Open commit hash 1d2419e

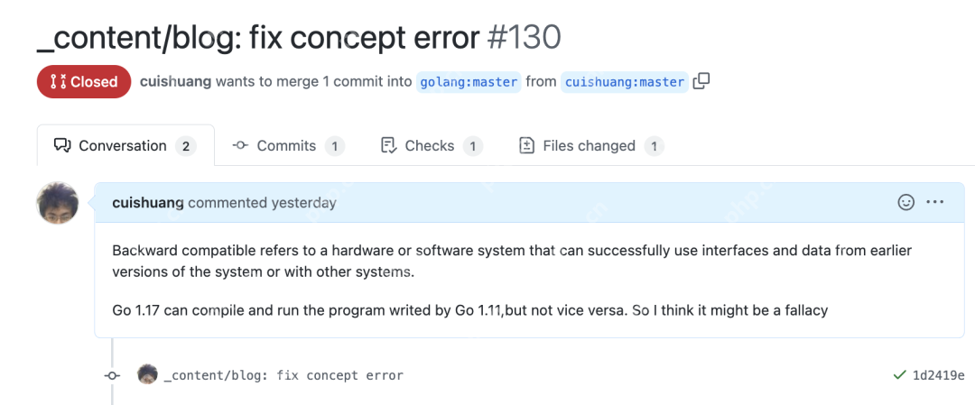coord(938,375)
